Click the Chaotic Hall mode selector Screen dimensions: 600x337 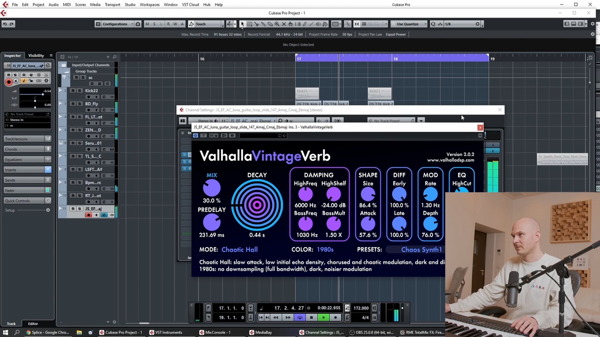[240, 249]
